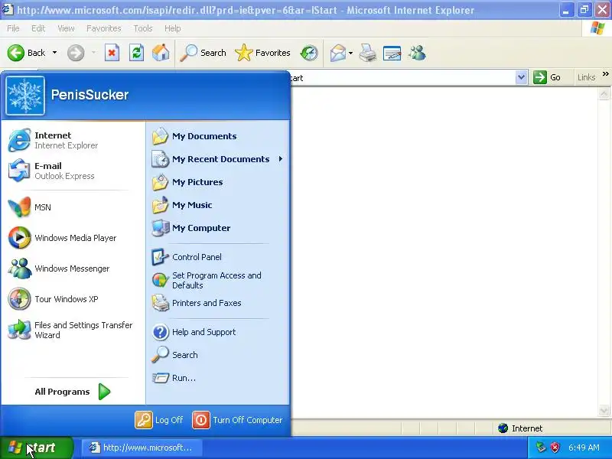Open Set Program Access and Defaults
This screenshot has height=459, width=612.
pos(218,280)
